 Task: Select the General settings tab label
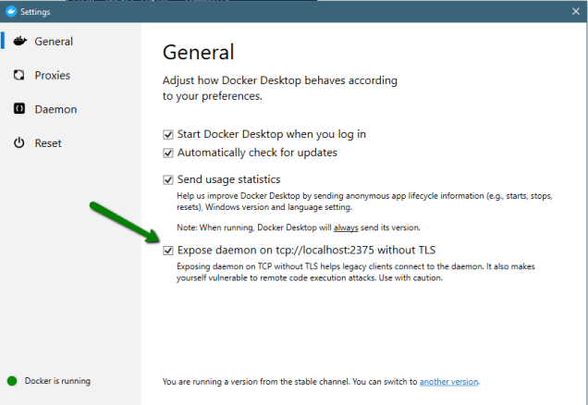(x=54, y=42)
